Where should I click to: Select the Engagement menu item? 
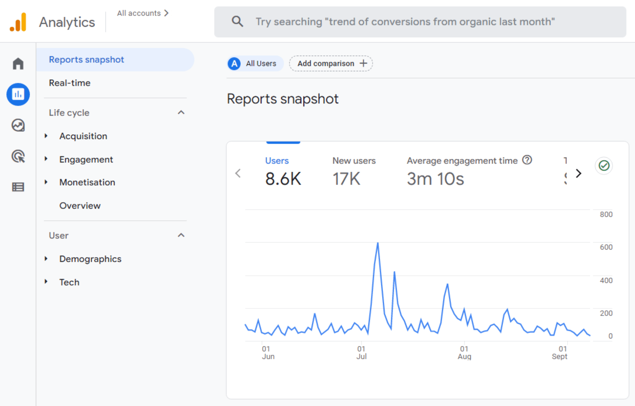[x=86, y=159]
